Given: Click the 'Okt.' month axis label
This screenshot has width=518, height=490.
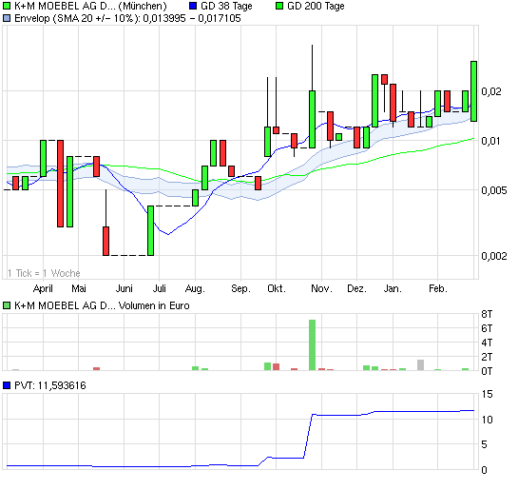Looking at the screenshot, I should [x=277, y=288].
